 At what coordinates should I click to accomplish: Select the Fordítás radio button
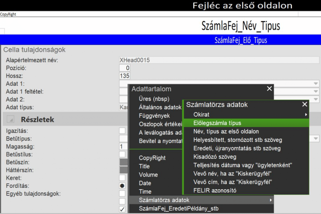coord(122,186)
